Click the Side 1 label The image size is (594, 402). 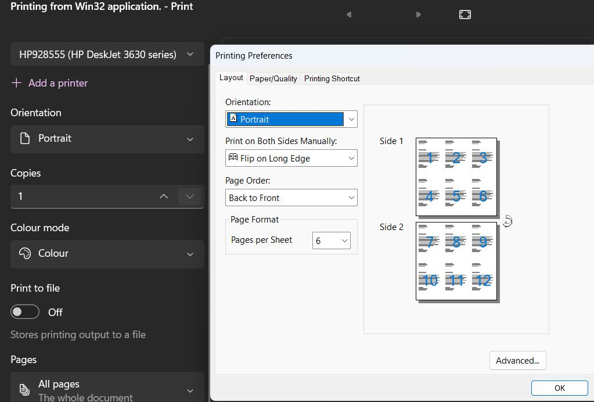[x=391, y=141]
